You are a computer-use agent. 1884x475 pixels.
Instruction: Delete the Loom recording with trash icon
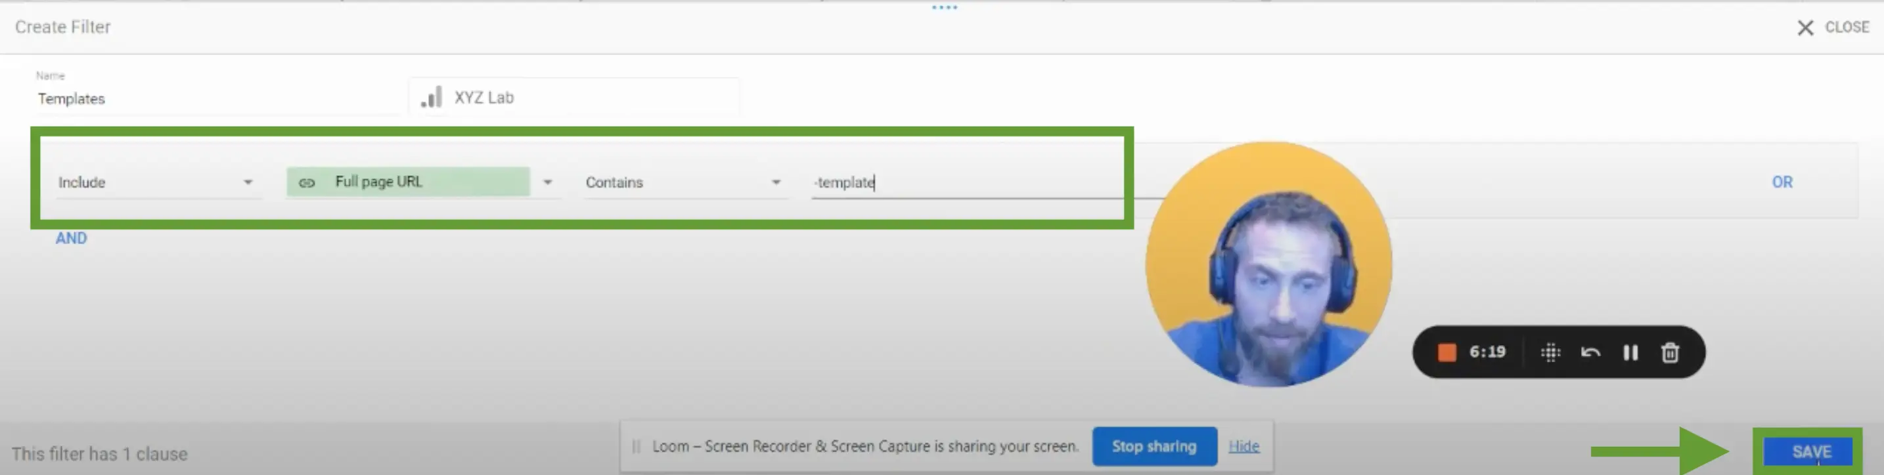1670,352
